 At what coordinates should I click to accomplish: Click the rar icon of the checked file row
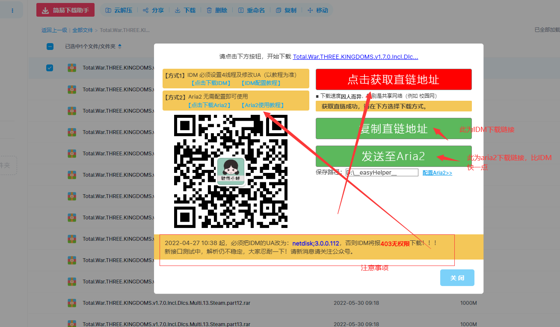72,68
